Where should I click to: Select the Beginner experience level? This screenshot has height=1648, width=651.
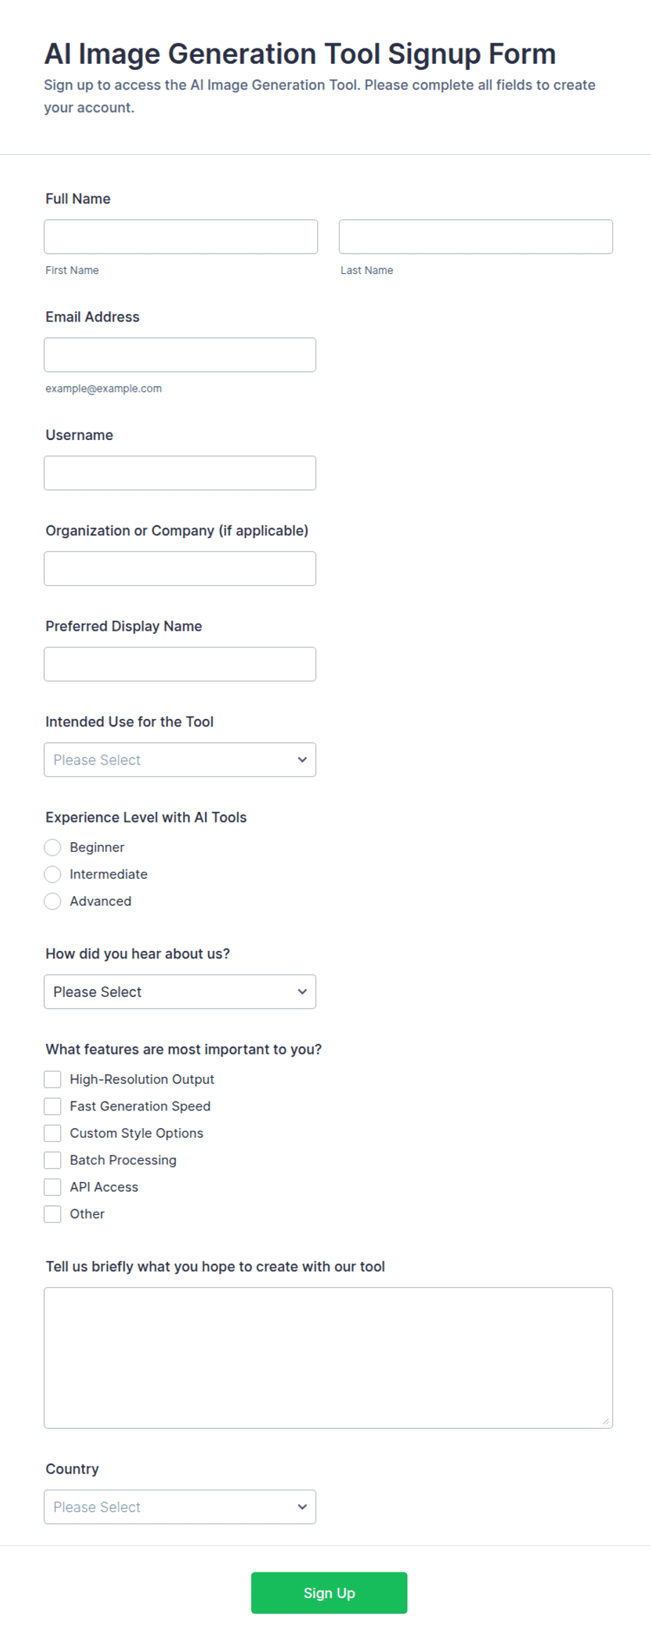pos(52,848)
